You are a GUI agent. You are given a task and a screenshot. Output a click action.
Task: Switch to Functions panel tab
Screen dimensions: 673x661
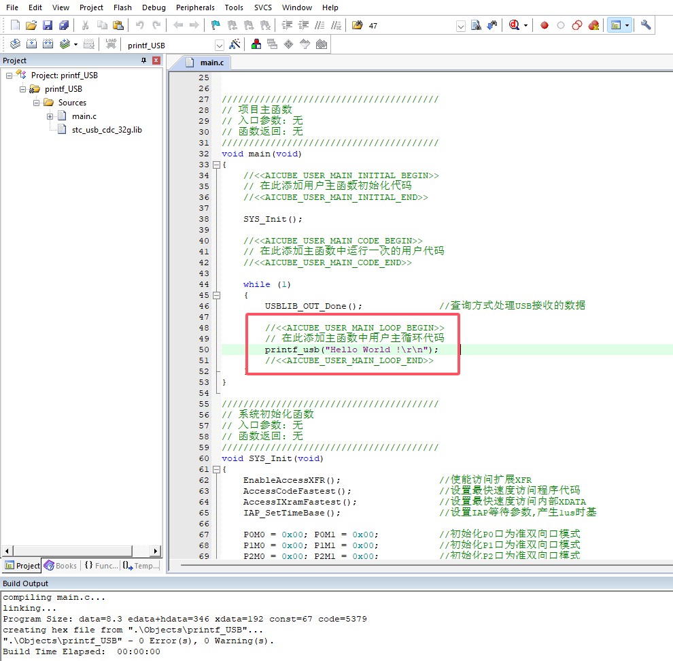101,566
